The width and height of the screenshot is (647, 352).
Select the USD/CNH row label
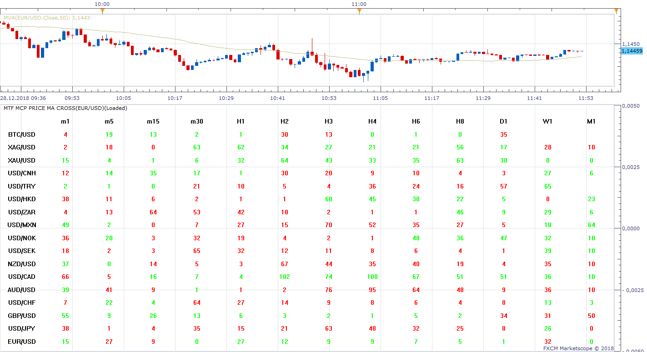tap(21, 173)
